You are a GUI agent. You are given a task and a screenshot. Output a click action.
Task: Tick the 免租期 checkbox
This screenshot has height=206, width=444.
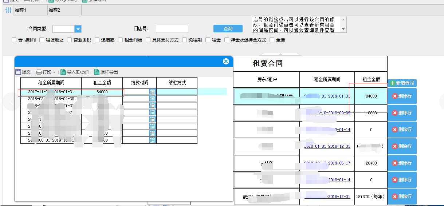click(185, 40)
